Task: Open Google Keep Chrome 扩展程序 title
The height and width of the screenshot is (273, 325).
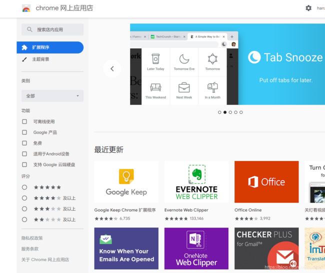Action: 125,210
